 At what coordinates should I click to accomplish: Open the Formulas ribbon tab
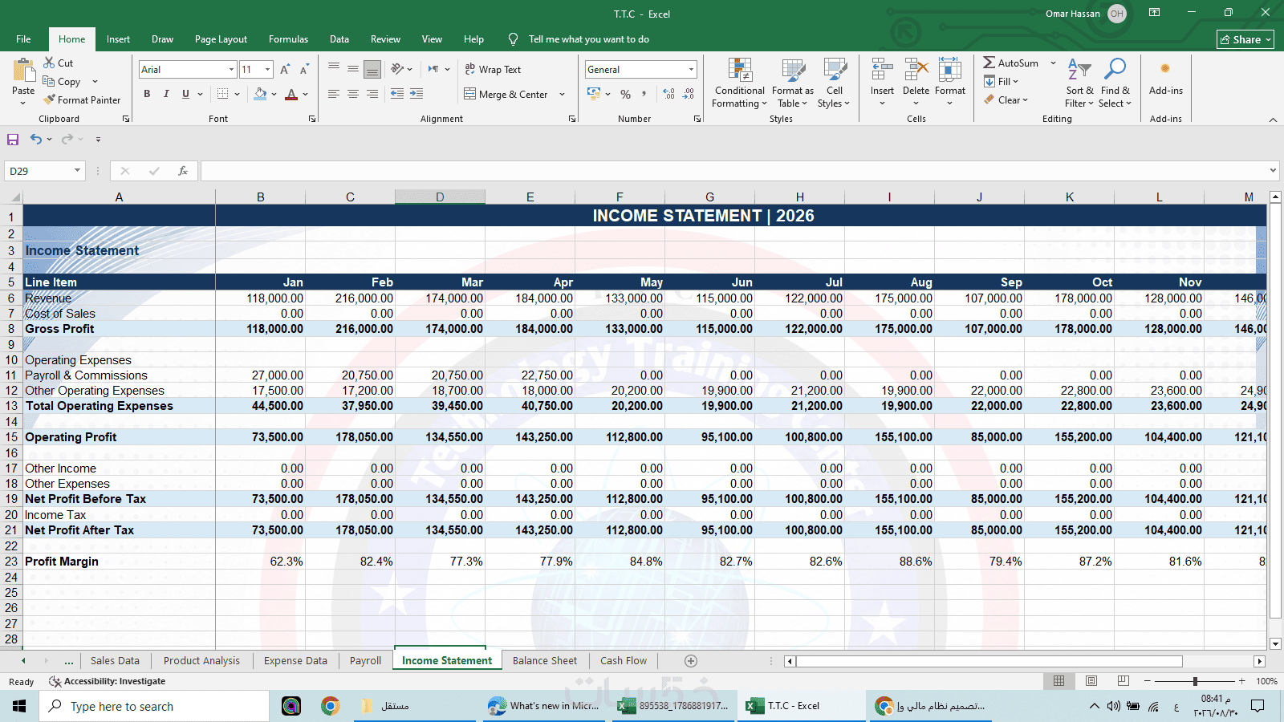coord(288,39)
